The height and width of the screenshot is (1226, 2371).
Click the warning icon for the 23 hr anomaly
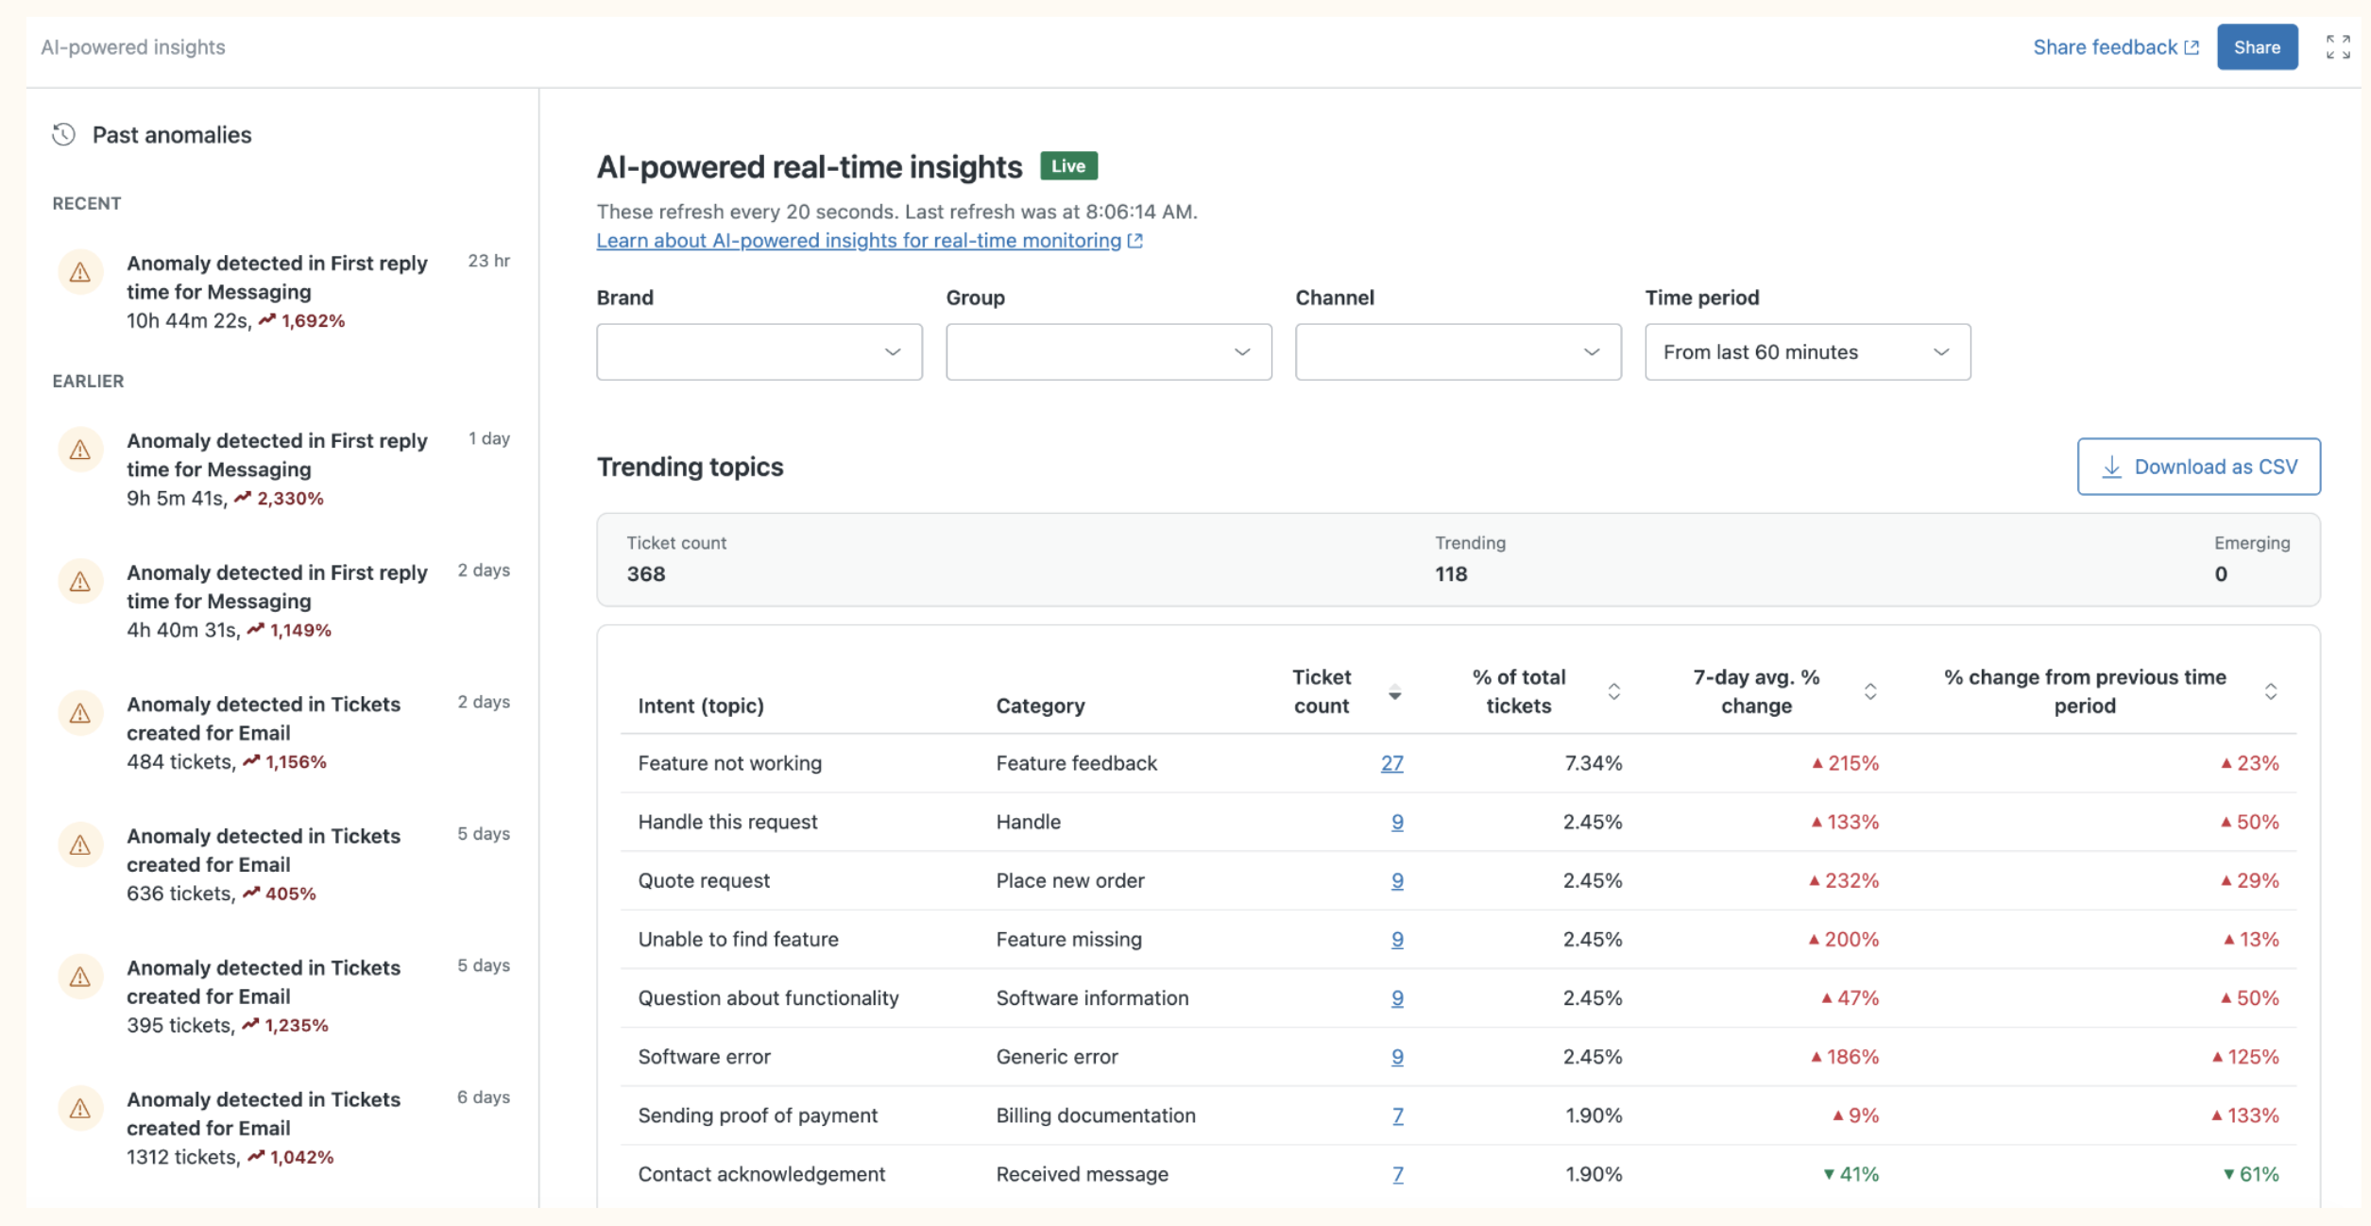click(80, 272)
